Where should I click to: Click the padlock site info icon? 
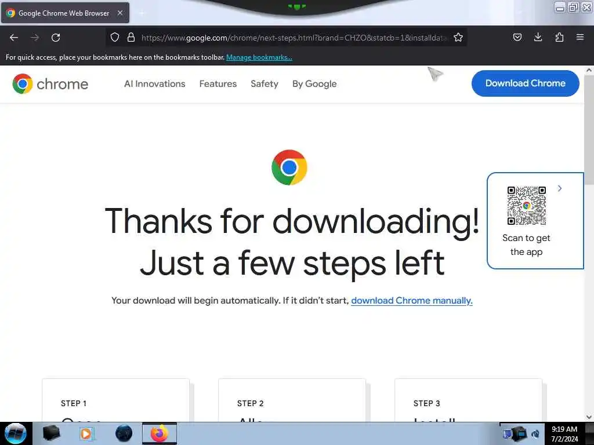pos(131,37)
